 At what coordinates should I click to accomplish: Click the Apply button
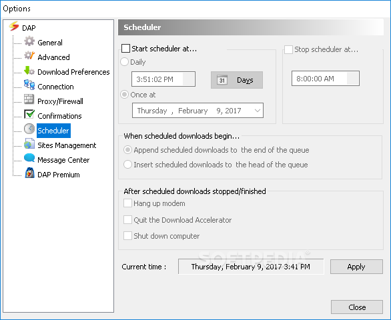(356, 267)
